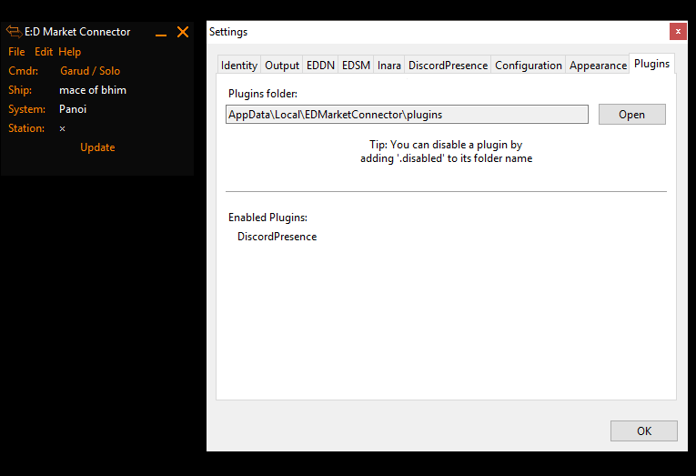Click the Update button in Market Connector
Screen dimensions: 696x476
pyautogui.click(x=97, y=147)
